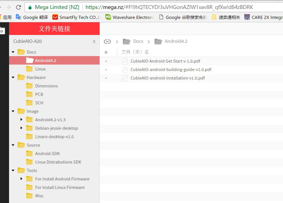283x203 pixels.
Task: Open the SmartFly Tech CO. bookmark
Action: click(x=76, y=17)
